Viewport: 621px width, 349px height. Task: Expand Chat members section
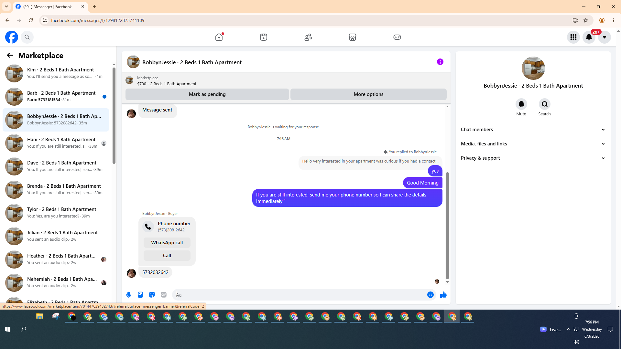click(533, 130)
